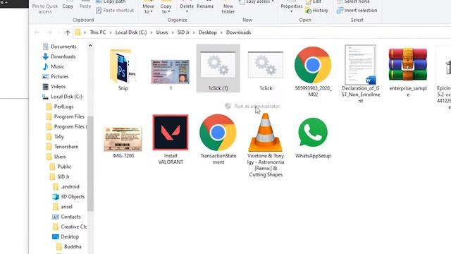This screenshot has width=451, height=254.
Task: Go up one folder level
Action: coord(68,32)
